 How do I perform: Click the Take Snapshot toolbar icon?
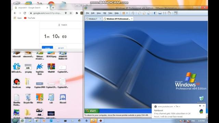coord(139,13)
